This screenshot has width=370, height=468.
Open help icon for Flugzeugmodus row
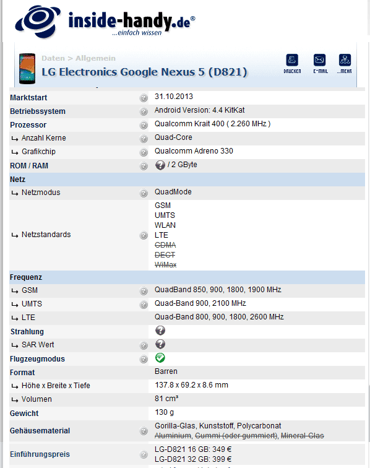pyautogui.click(x=144, y=359)
